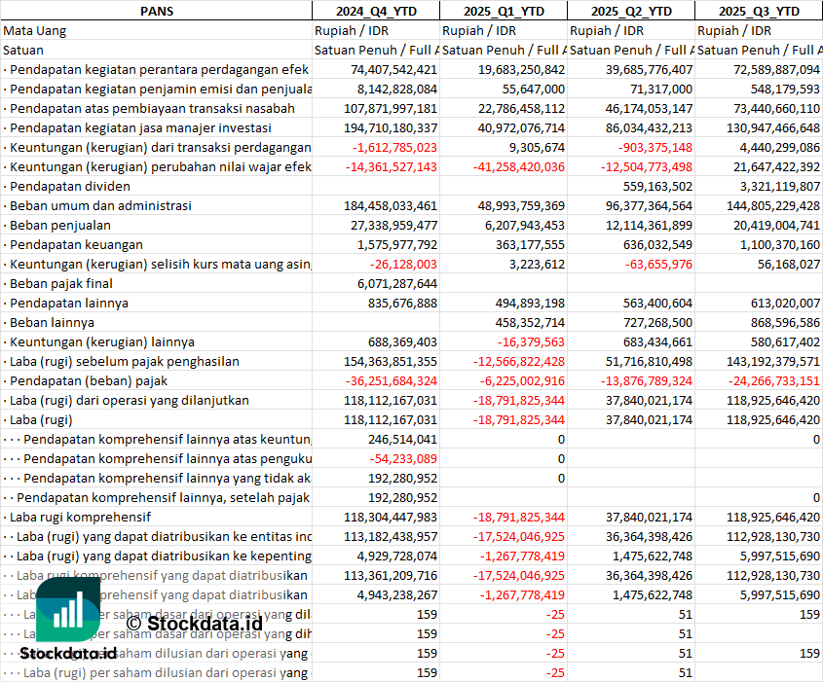Select the Laba rugi komprehensif row label
823x682 pixels.
point(80,517)
